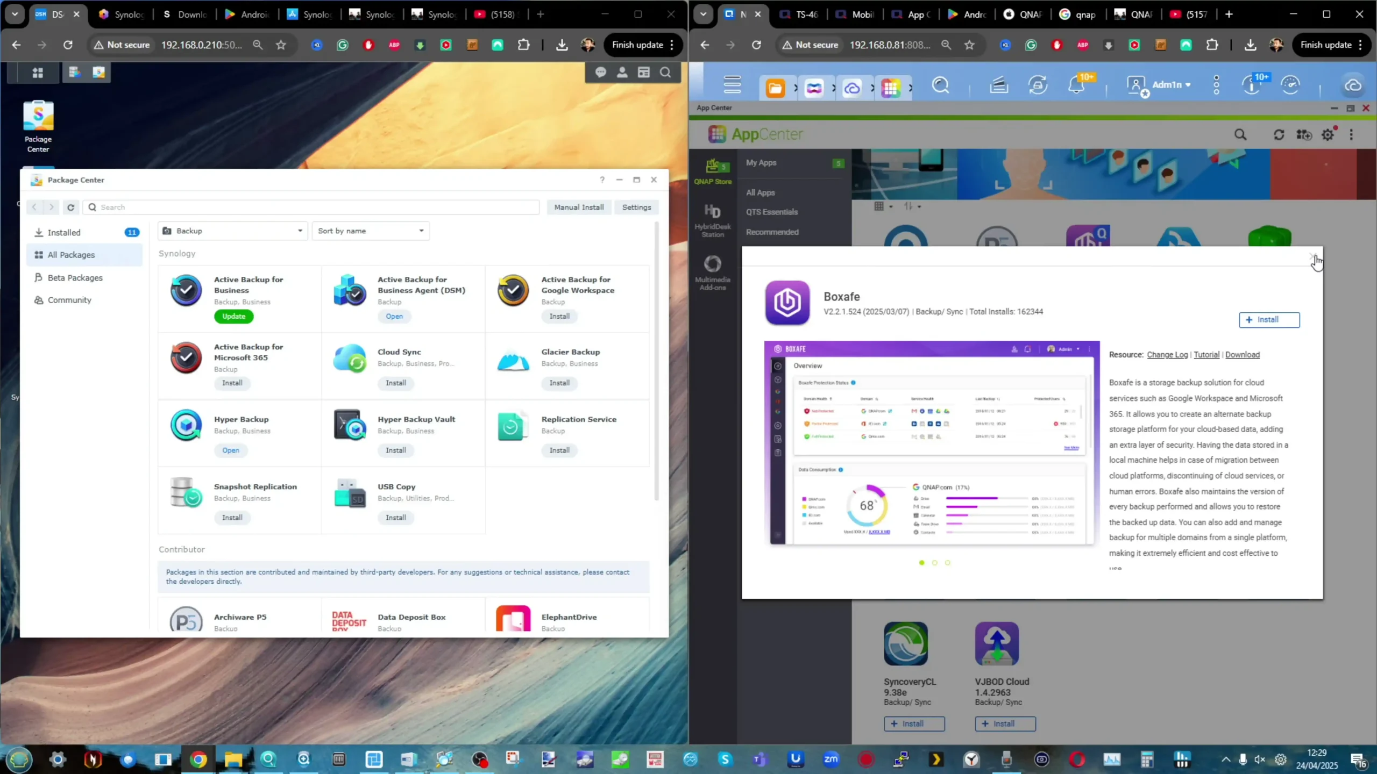The height and width of the screenshot is (774, 1377).
Task: Show second Boxafe screenshot carousel dot
Action: [x=934, y=563]
